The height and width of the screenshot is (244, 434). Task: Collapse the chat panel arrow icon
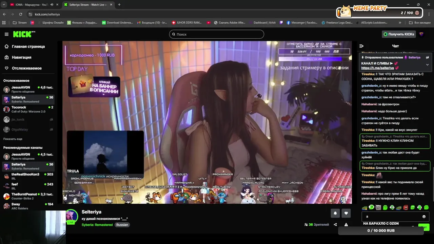pos(361,46)
